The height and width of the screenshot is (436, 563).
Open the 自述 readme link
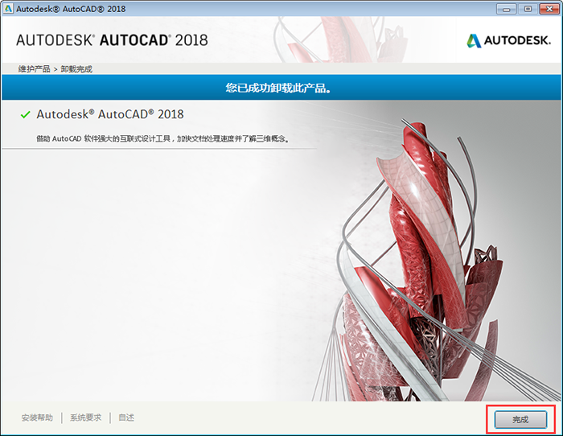(x=126, y=417)
